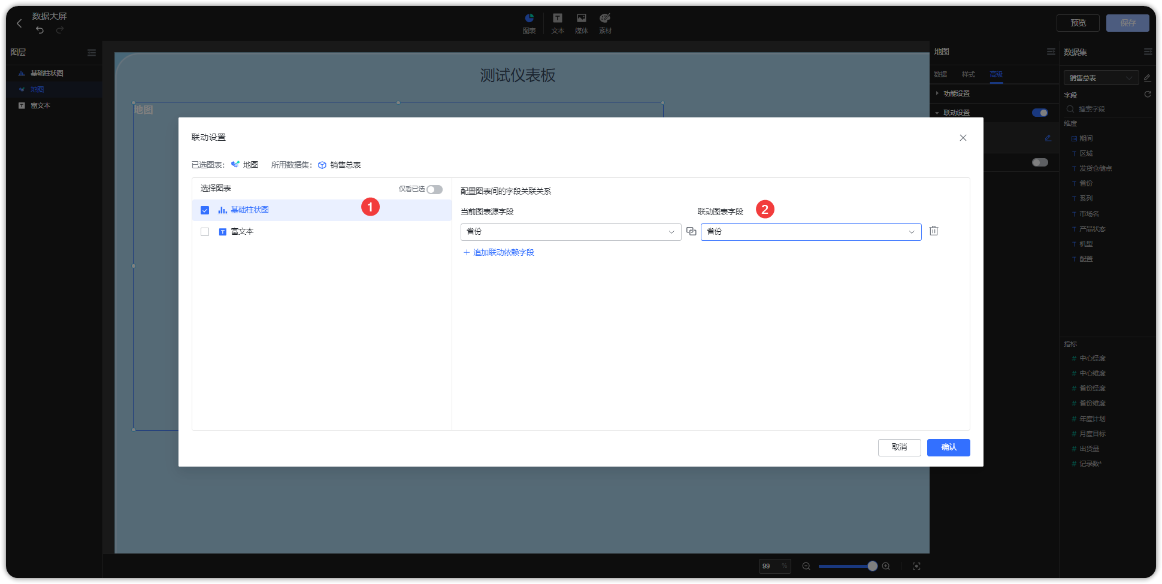Switch to the 高级 tab
Screen dimensions: 1162x584
996,74
